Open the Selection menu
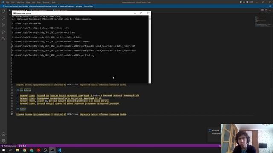The image size is (273, 153). (x=20, y=2)
